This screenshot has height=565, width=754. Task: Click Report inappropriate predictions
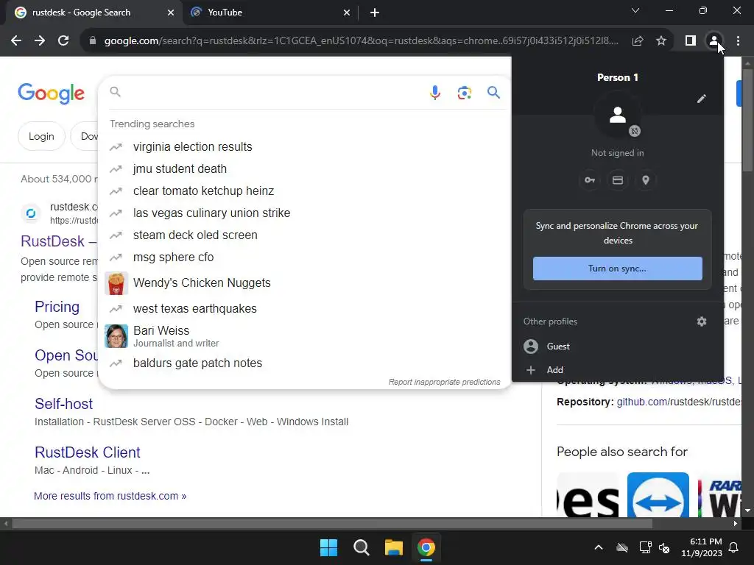coord(444,382)
